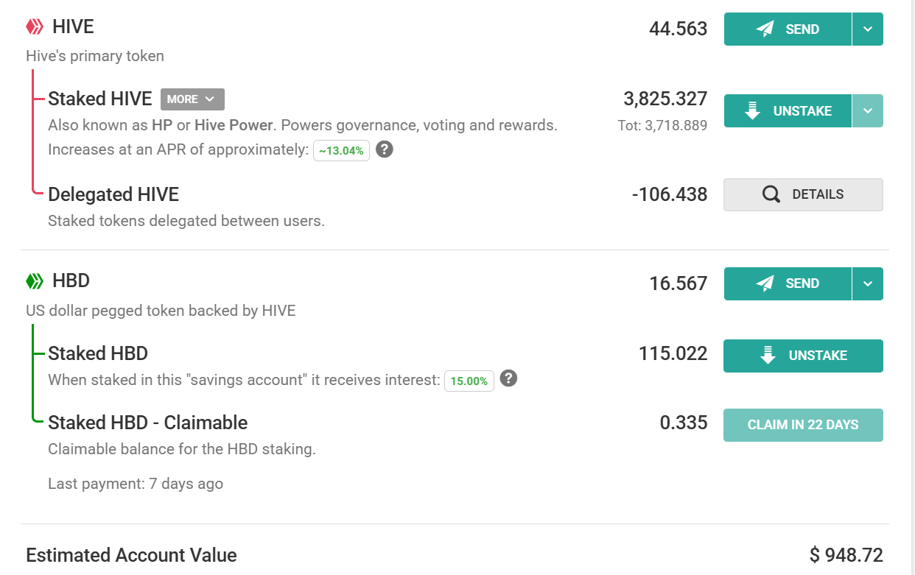Click the Tot: 3,718.889 value
915x575 pixels.
pyautogui.click(x=662, y=126)
